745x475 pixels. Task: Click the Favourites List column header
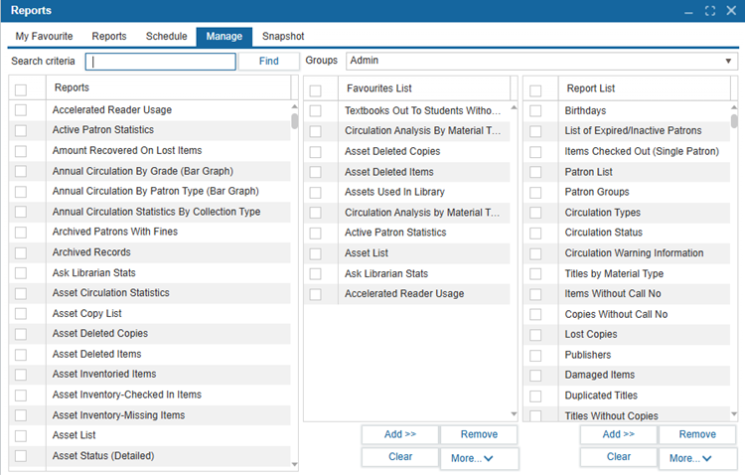coord(424,88)
